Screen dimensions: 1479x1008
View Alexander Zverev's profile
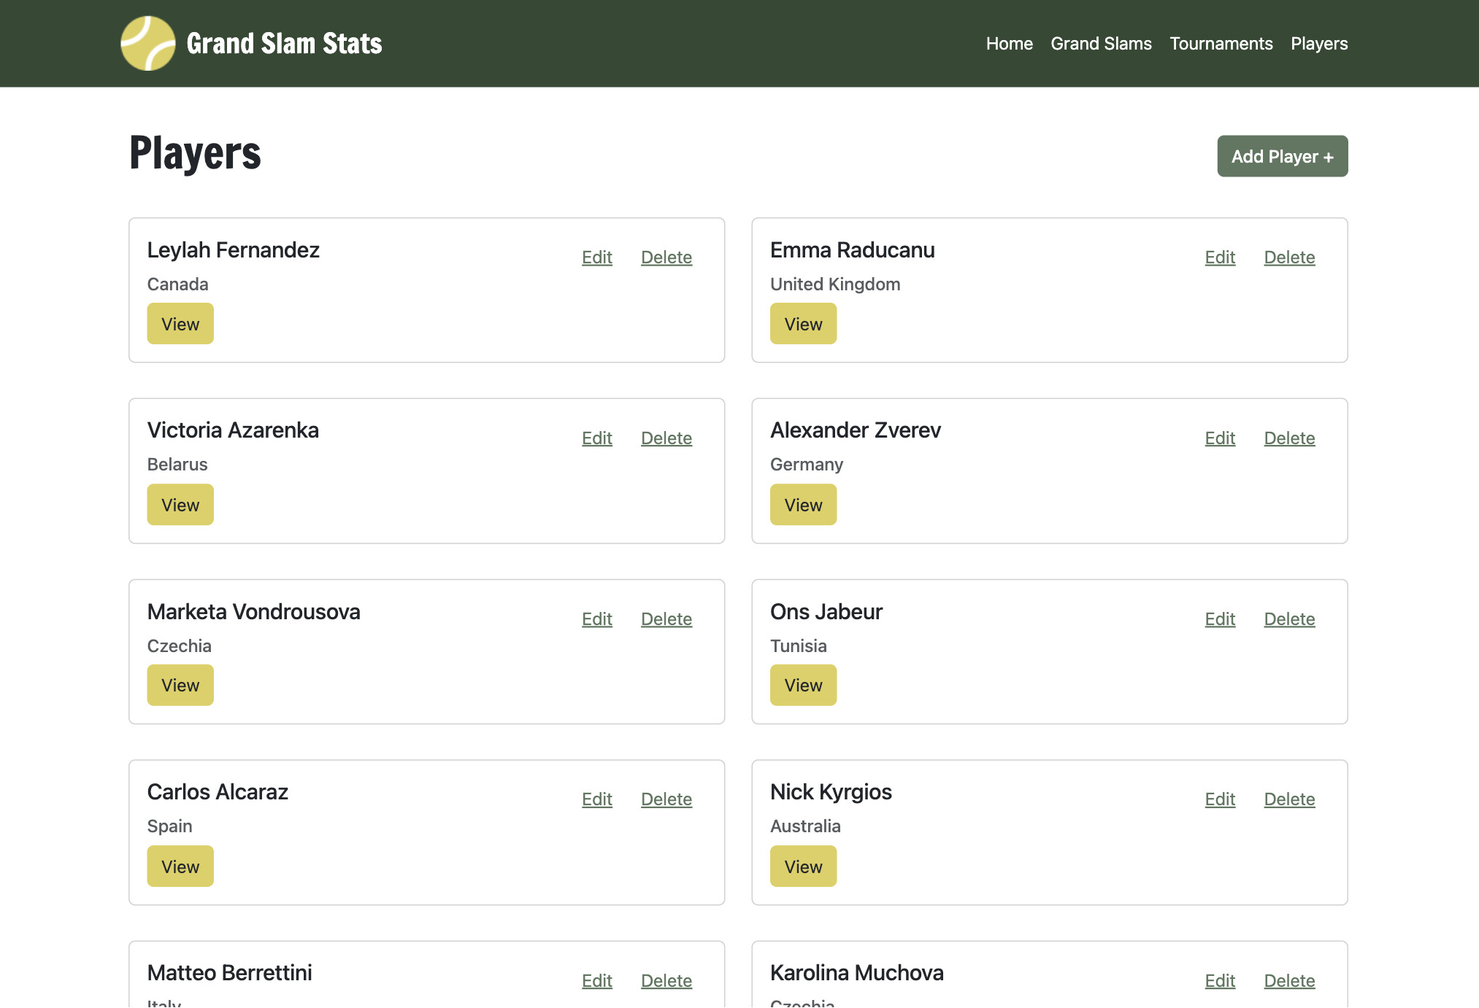[803, 504]
